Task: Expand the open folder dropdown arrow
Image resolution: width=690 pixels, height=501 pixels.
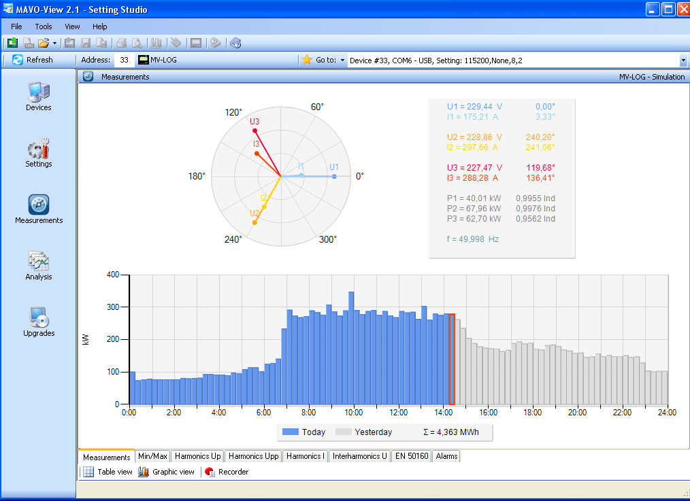Action: click(x=54, y=43)
